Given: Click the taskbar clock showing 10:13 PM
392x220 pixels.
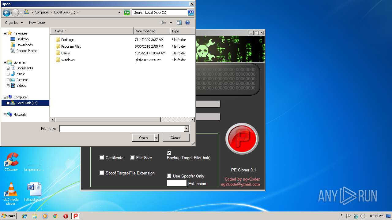Looking at the screenshot, I should tap(376, 216).
